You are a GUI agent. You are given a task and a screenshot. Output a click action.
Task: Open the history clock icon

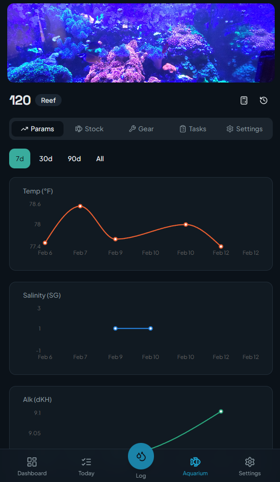264,100
